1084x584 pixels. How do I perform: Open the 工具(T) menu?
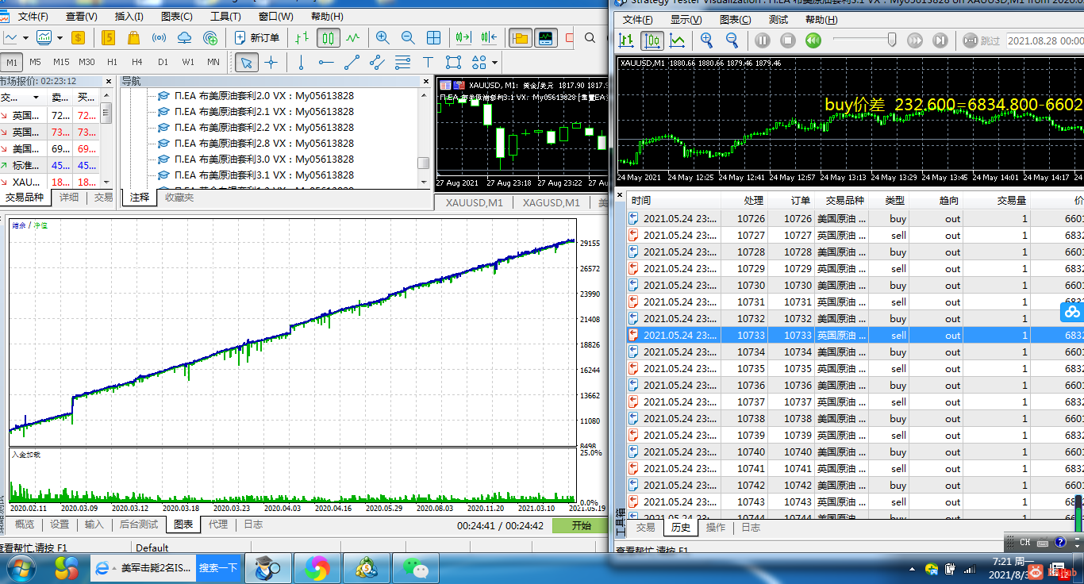tap(226, 16)
